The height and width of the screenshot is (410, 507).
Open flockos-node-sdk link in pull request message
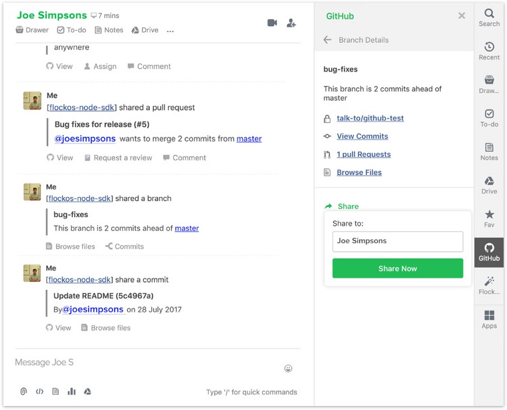point(82,108)
